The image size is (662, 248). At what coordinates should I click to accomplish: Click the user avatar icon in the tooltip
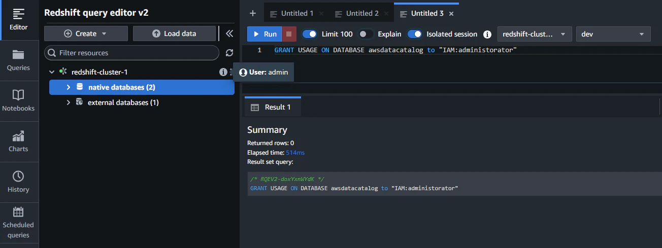pyautogui.click(x=243, y=73)
